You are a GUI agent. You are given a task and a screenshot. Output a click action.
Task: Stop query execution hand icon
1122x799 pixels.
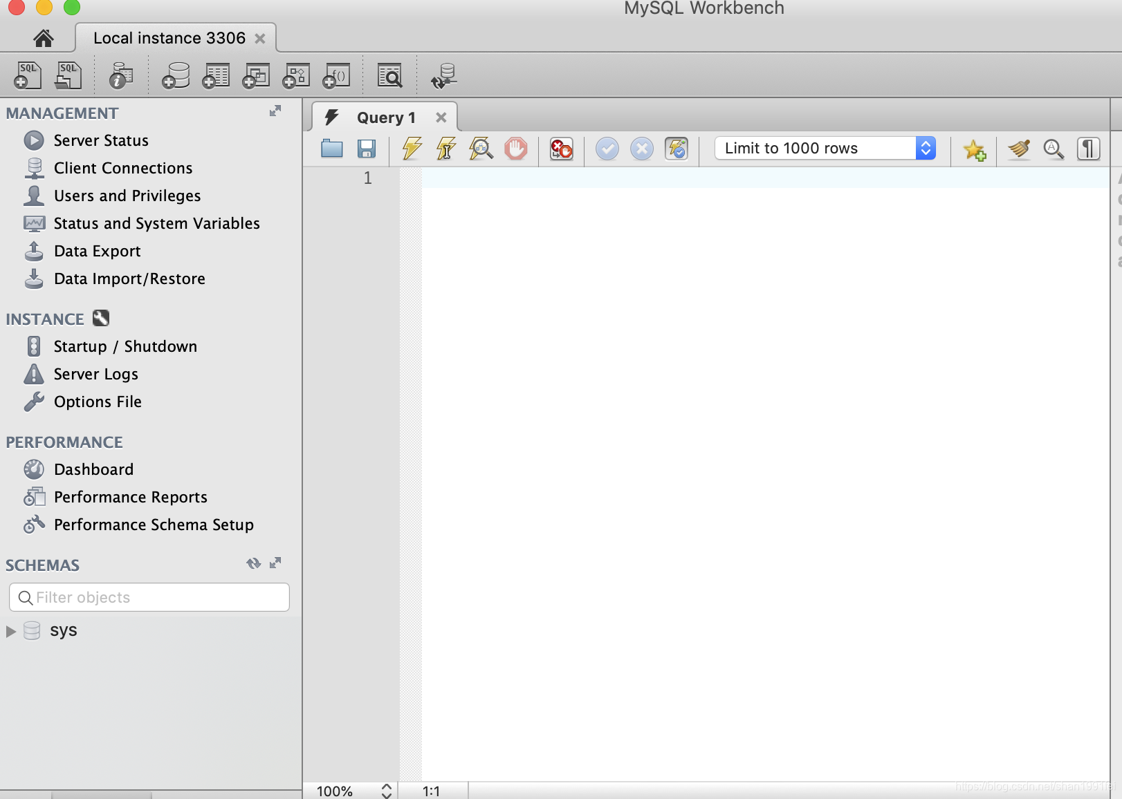coord(516,149)
